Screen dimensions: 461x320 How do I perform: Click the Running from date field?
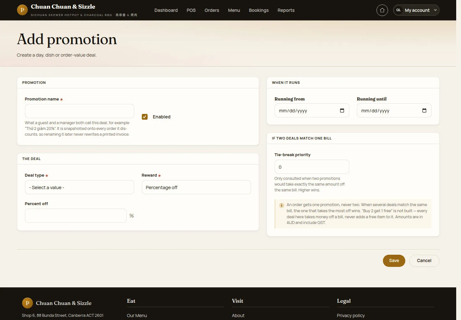click(312, 110)
